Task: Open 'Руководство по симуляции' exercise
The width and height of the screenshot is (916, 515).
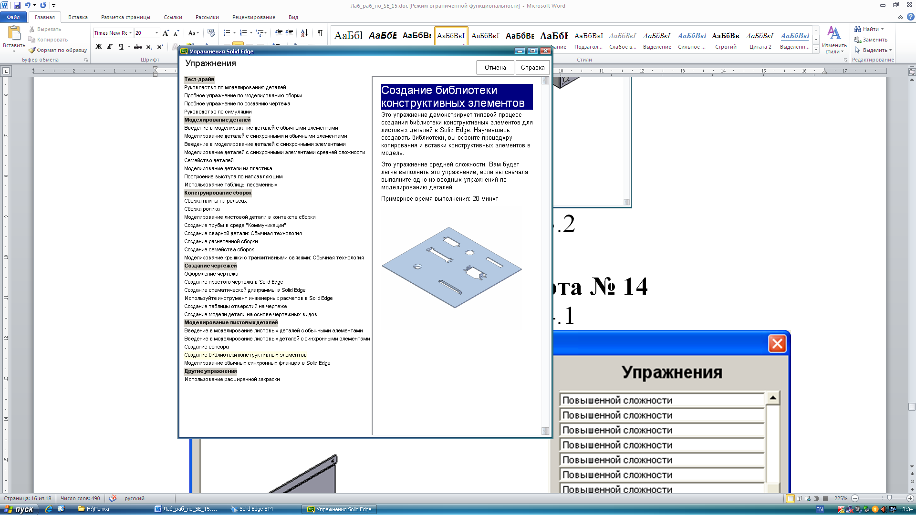Action: [218, 112]
